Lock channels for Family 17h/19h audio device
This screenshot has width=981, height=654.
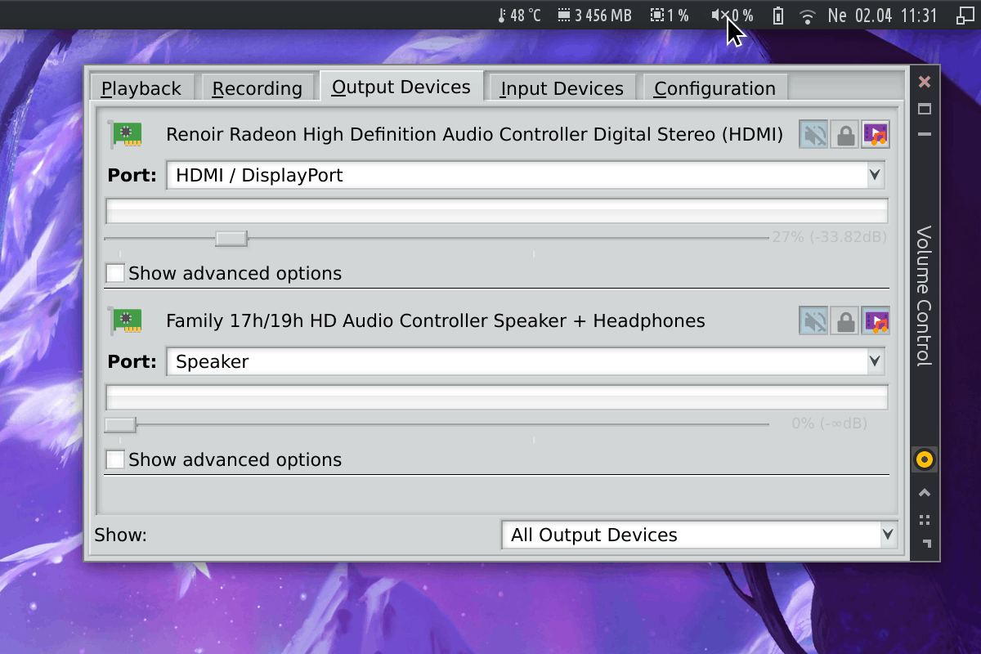coord(844,321)
